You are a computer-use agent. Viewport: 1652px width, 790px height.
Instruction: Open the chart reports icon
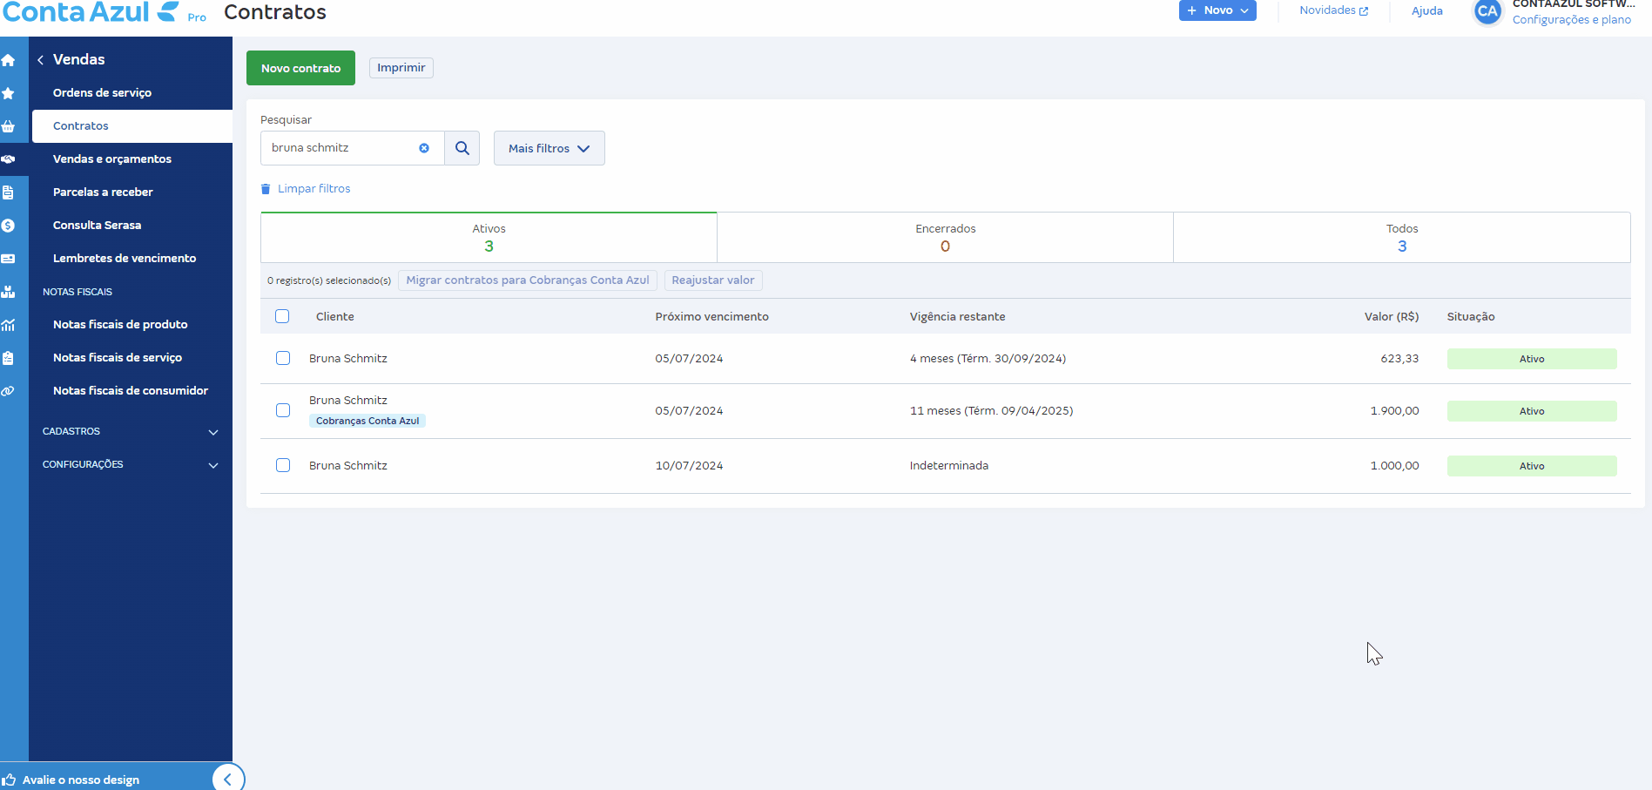pyautogui.click(x=8, y=325)
